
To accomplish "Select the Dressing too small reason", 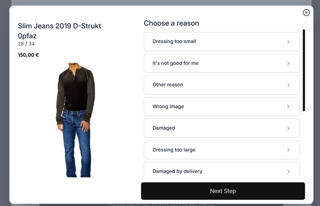I will [x=222, y=42].
